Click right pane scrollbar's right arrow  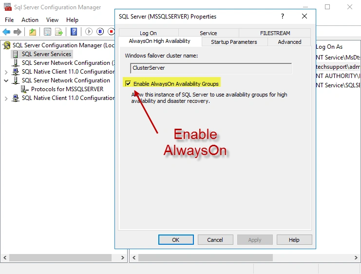point(356,257)
